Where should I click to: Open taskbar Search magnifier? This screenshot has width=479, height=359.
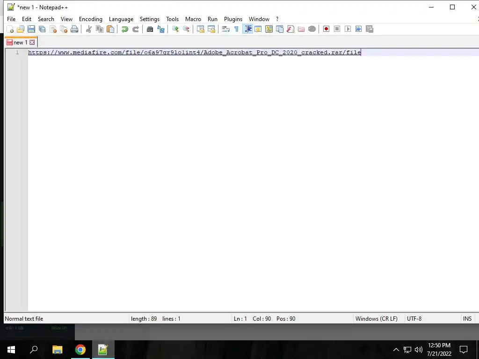(34, 350)
